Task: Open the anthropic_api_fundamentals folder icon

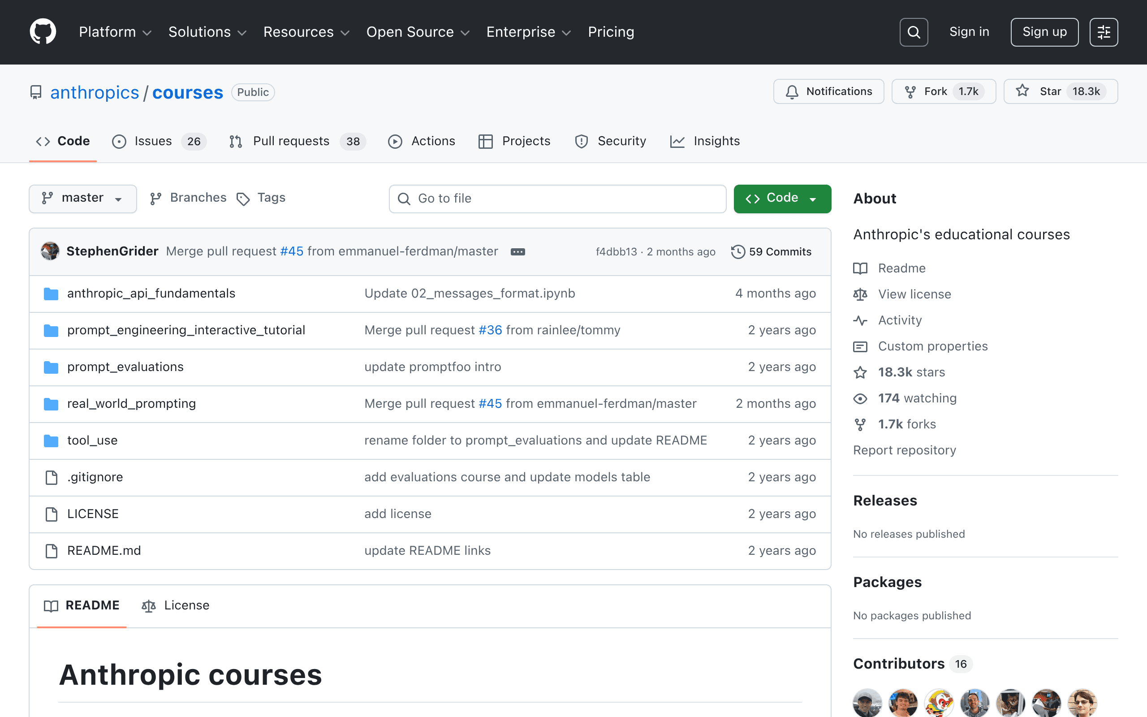Action: [51, 294]
